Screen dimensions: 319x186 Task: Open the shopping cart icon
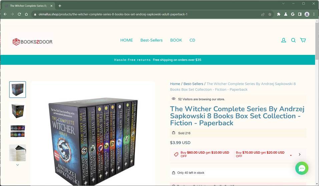(x=303, y=40)
